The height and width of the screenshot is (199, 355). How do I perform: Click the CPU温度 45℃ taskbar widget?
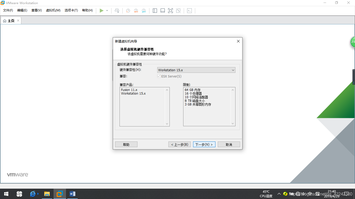coord(266,194)
